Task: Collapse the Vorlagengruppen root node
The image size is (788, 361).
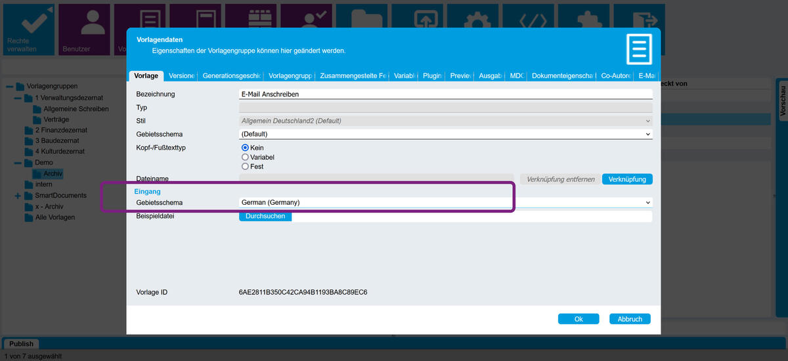Action: 9,87
